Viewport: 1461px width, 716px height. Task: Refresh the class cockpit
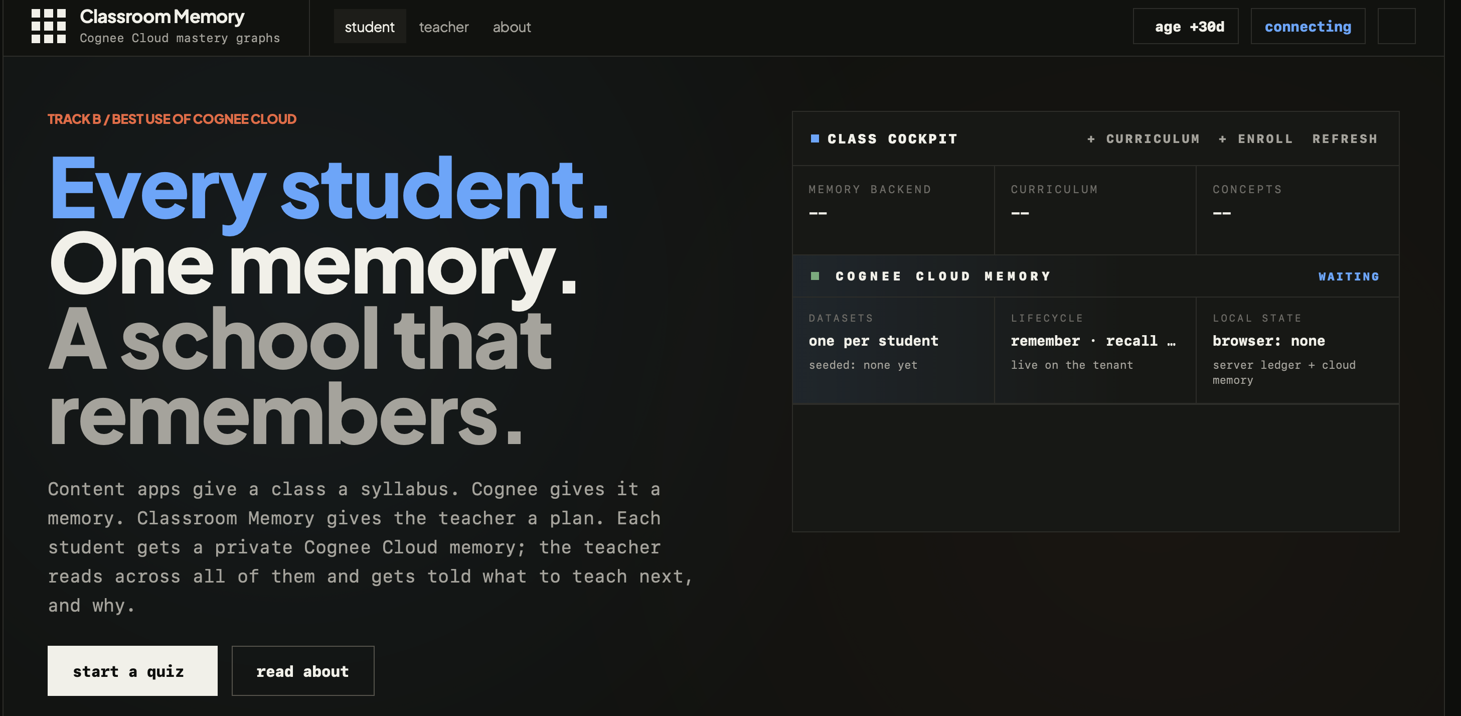(x=1345, y=139)
